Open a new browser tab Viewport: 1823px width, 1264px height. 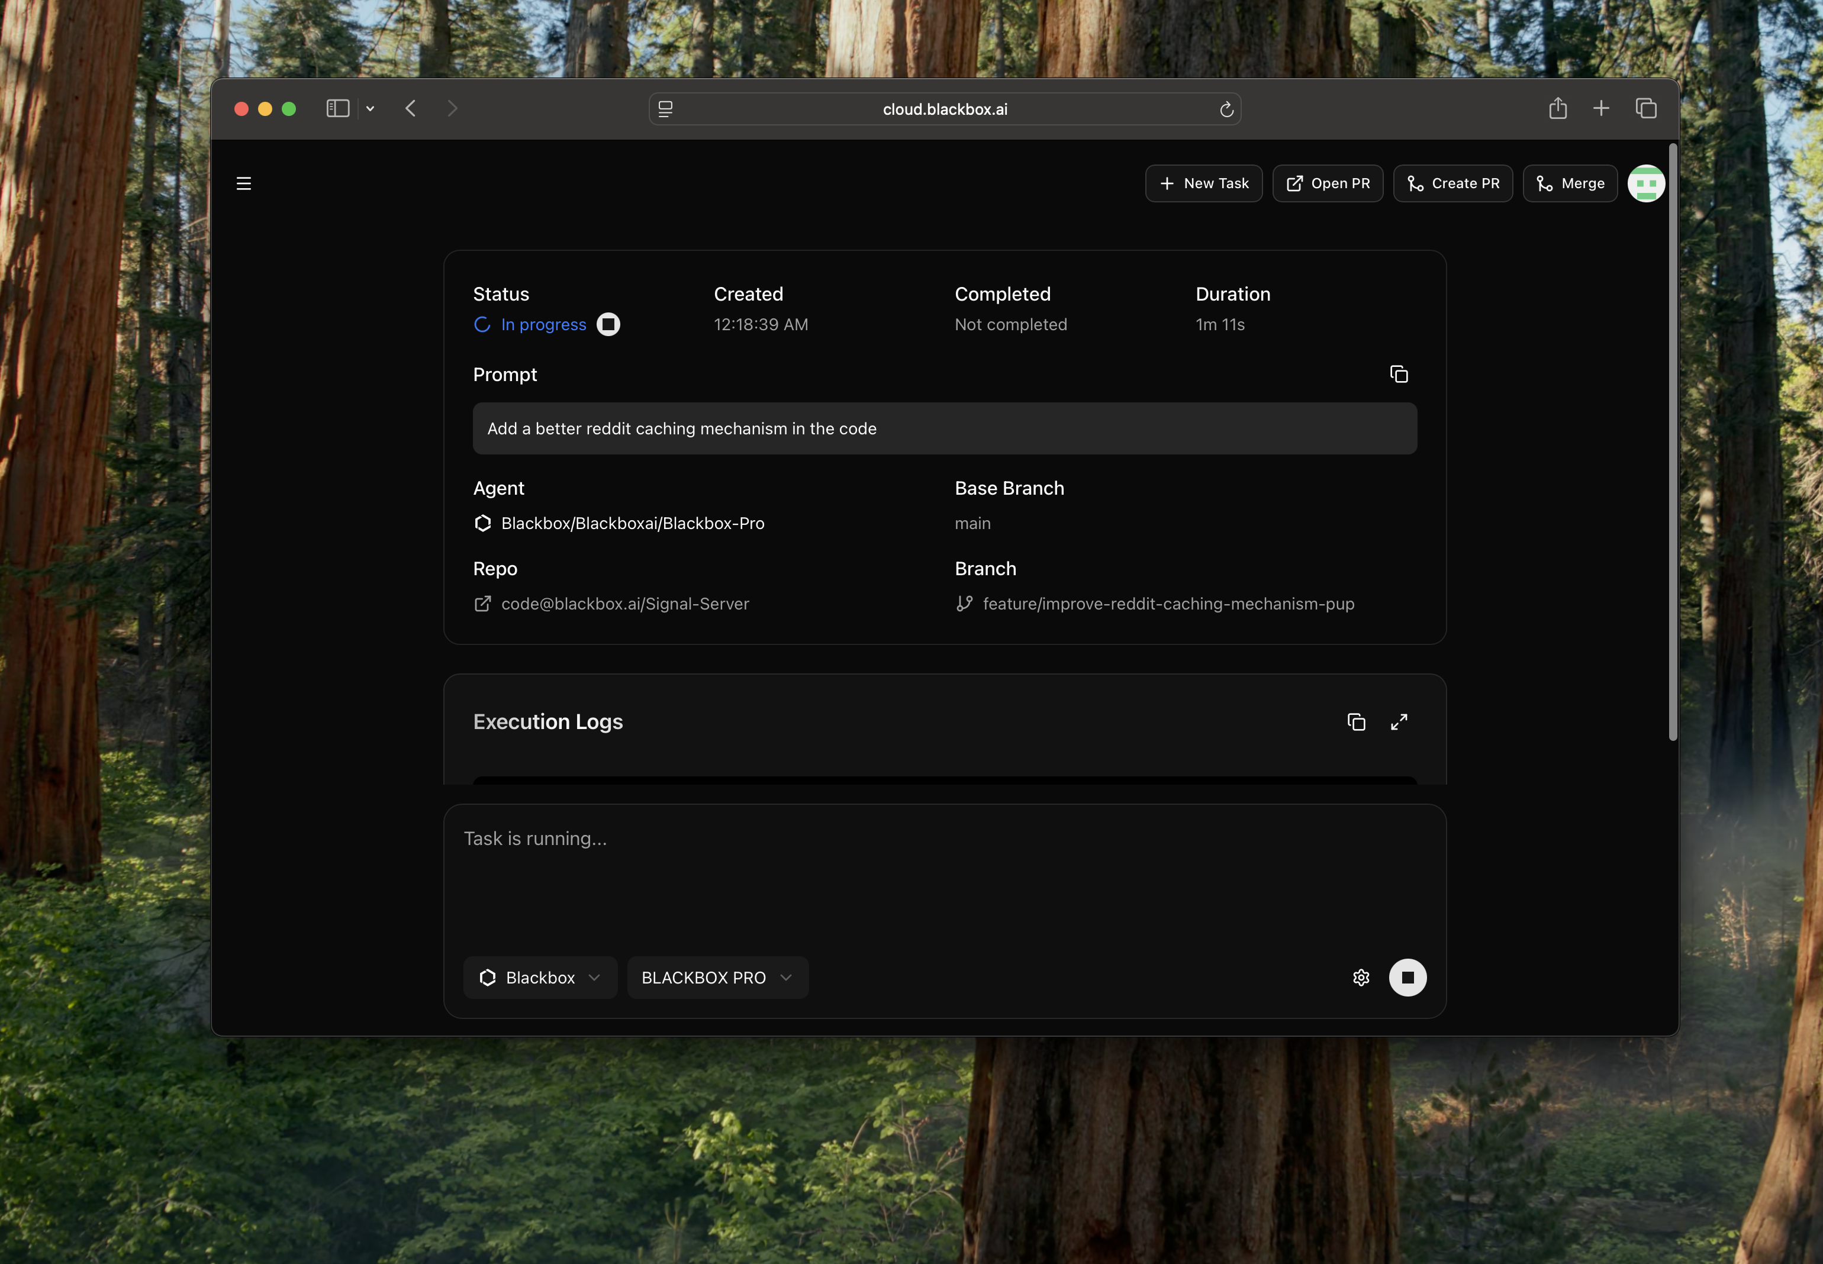1600,108
